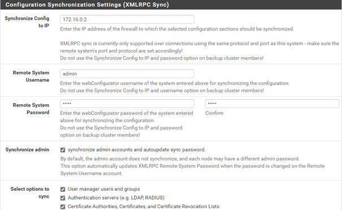This screenshot has width=342, height=210.
Task: Toggle Certificate Authorities sync checkbox
Action: pyautogui.click(x=63, y=207)
